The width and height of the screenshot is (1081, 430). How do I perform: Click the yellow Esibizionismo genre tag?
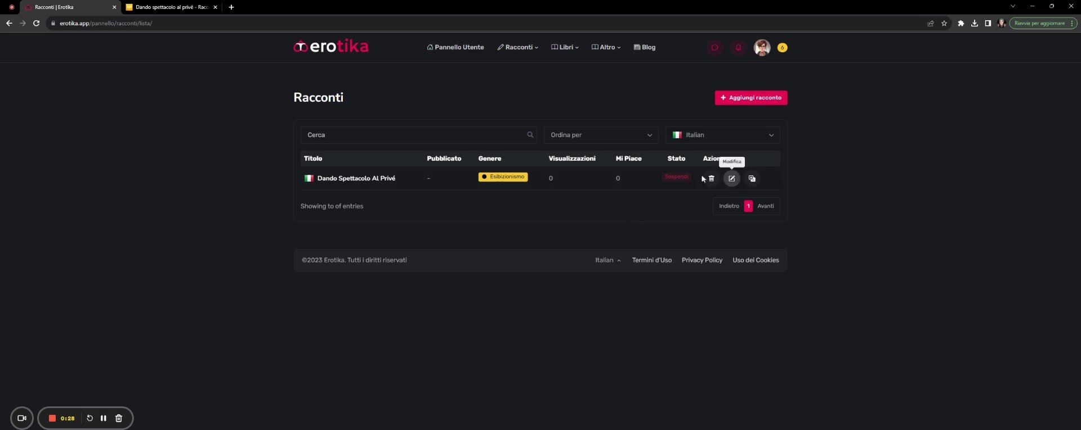click(503, 177)
